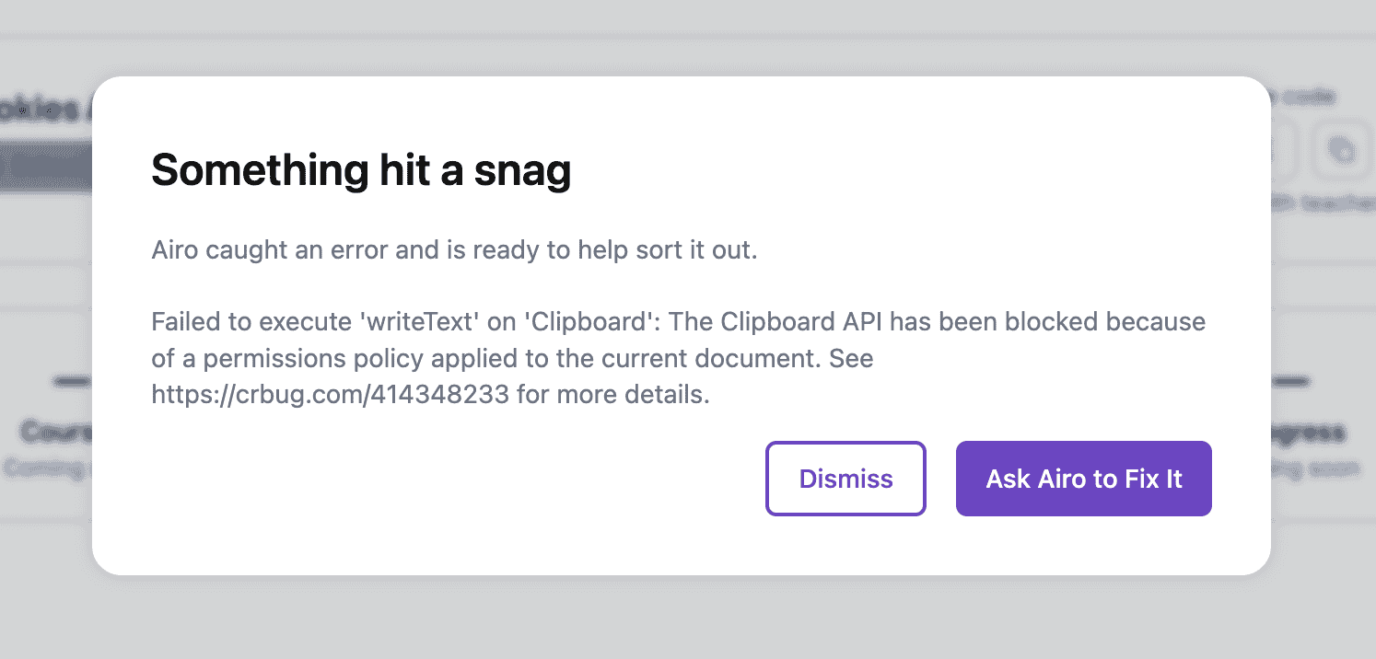Screen dimensions: 1376x659
Task: Click the 'for more details.' text
Action: [x=613, y=395]
